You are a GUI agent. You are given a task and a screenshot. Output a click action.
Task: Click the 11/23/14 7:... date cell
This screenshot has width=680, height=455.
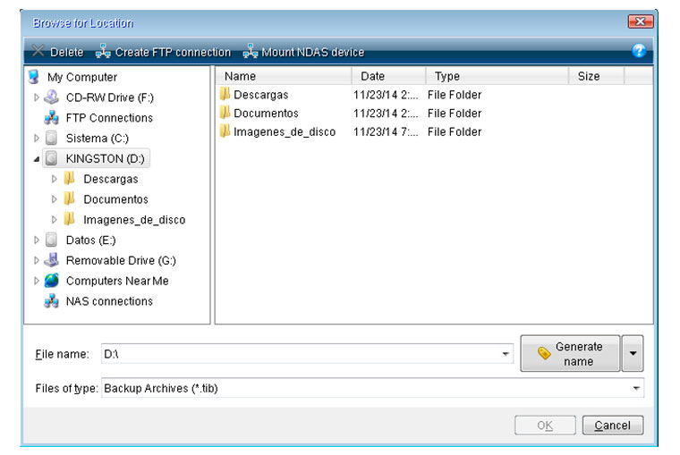[x=386, y=131]
